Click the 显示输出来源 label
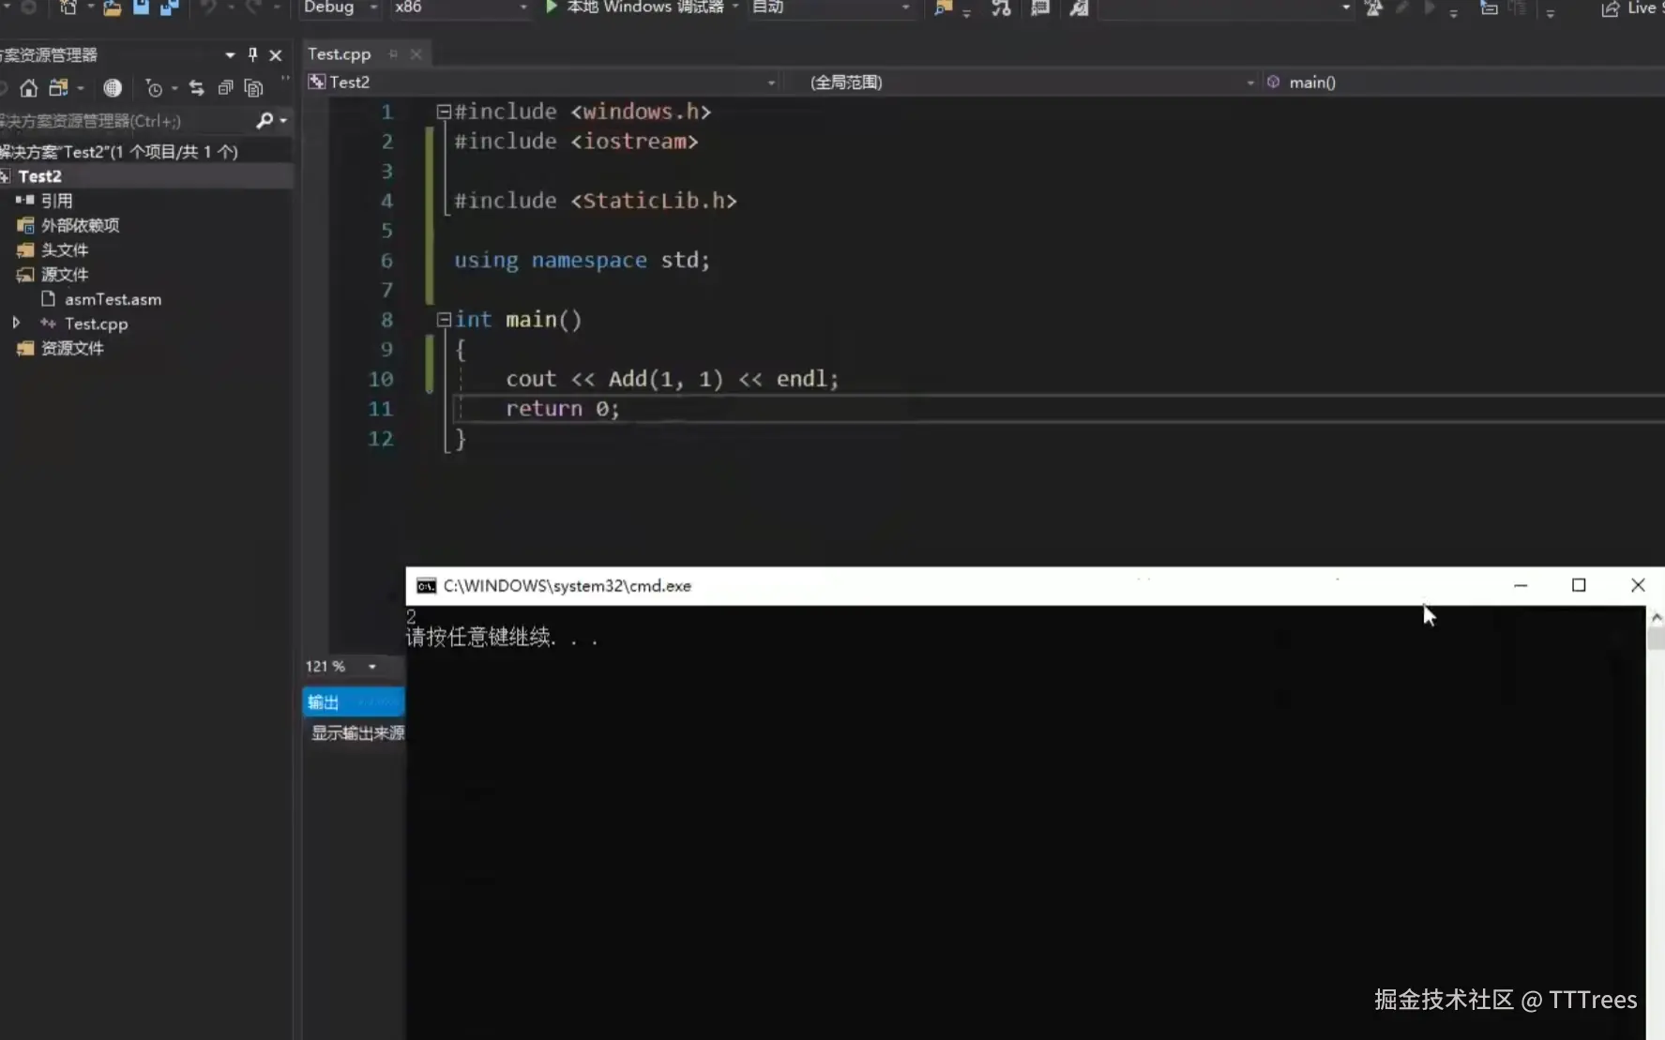Image resolution: width=1665 pixels, height=1040 pixels. point(357,733)
